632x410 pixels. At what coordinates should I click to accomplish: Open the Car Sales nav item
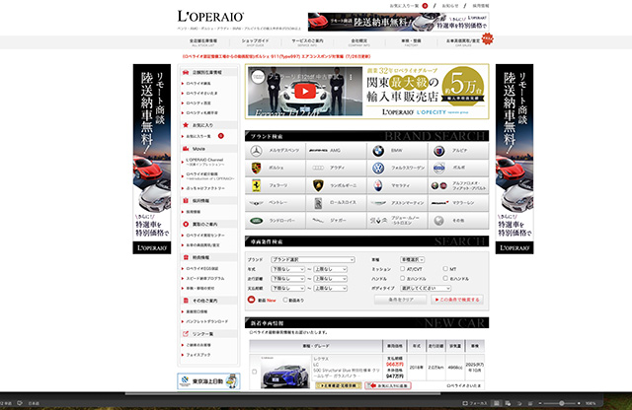(463, 42)
